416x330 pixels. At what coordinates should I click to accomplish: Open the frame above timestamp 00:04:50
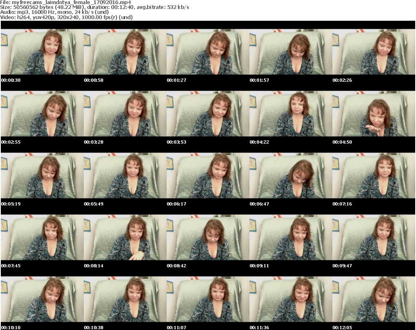click(x=373, y=114)
